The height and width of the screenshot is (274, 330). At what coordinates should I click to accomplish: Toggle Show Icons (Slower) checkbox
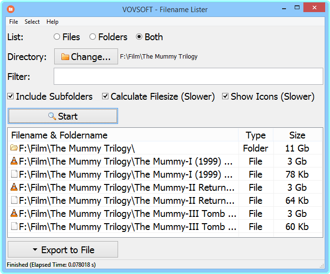point(225,96)
